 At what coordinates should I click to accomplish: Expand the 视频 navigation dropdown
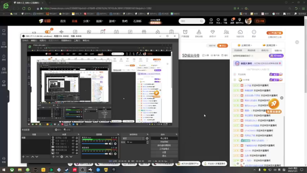99,21
